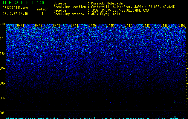Click the 0446 time marker

pyautogui.click(x=110, y=26)
